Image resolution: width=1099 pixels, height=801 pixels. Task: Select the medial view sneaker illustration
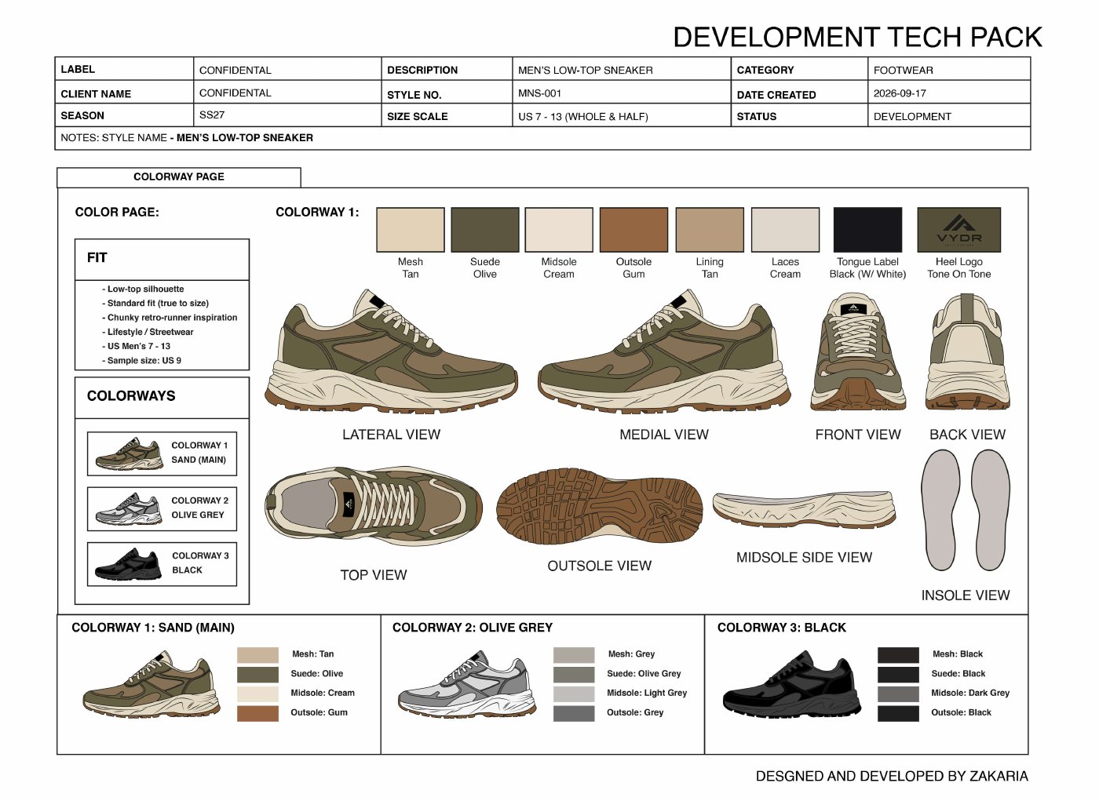pos(664,351)
